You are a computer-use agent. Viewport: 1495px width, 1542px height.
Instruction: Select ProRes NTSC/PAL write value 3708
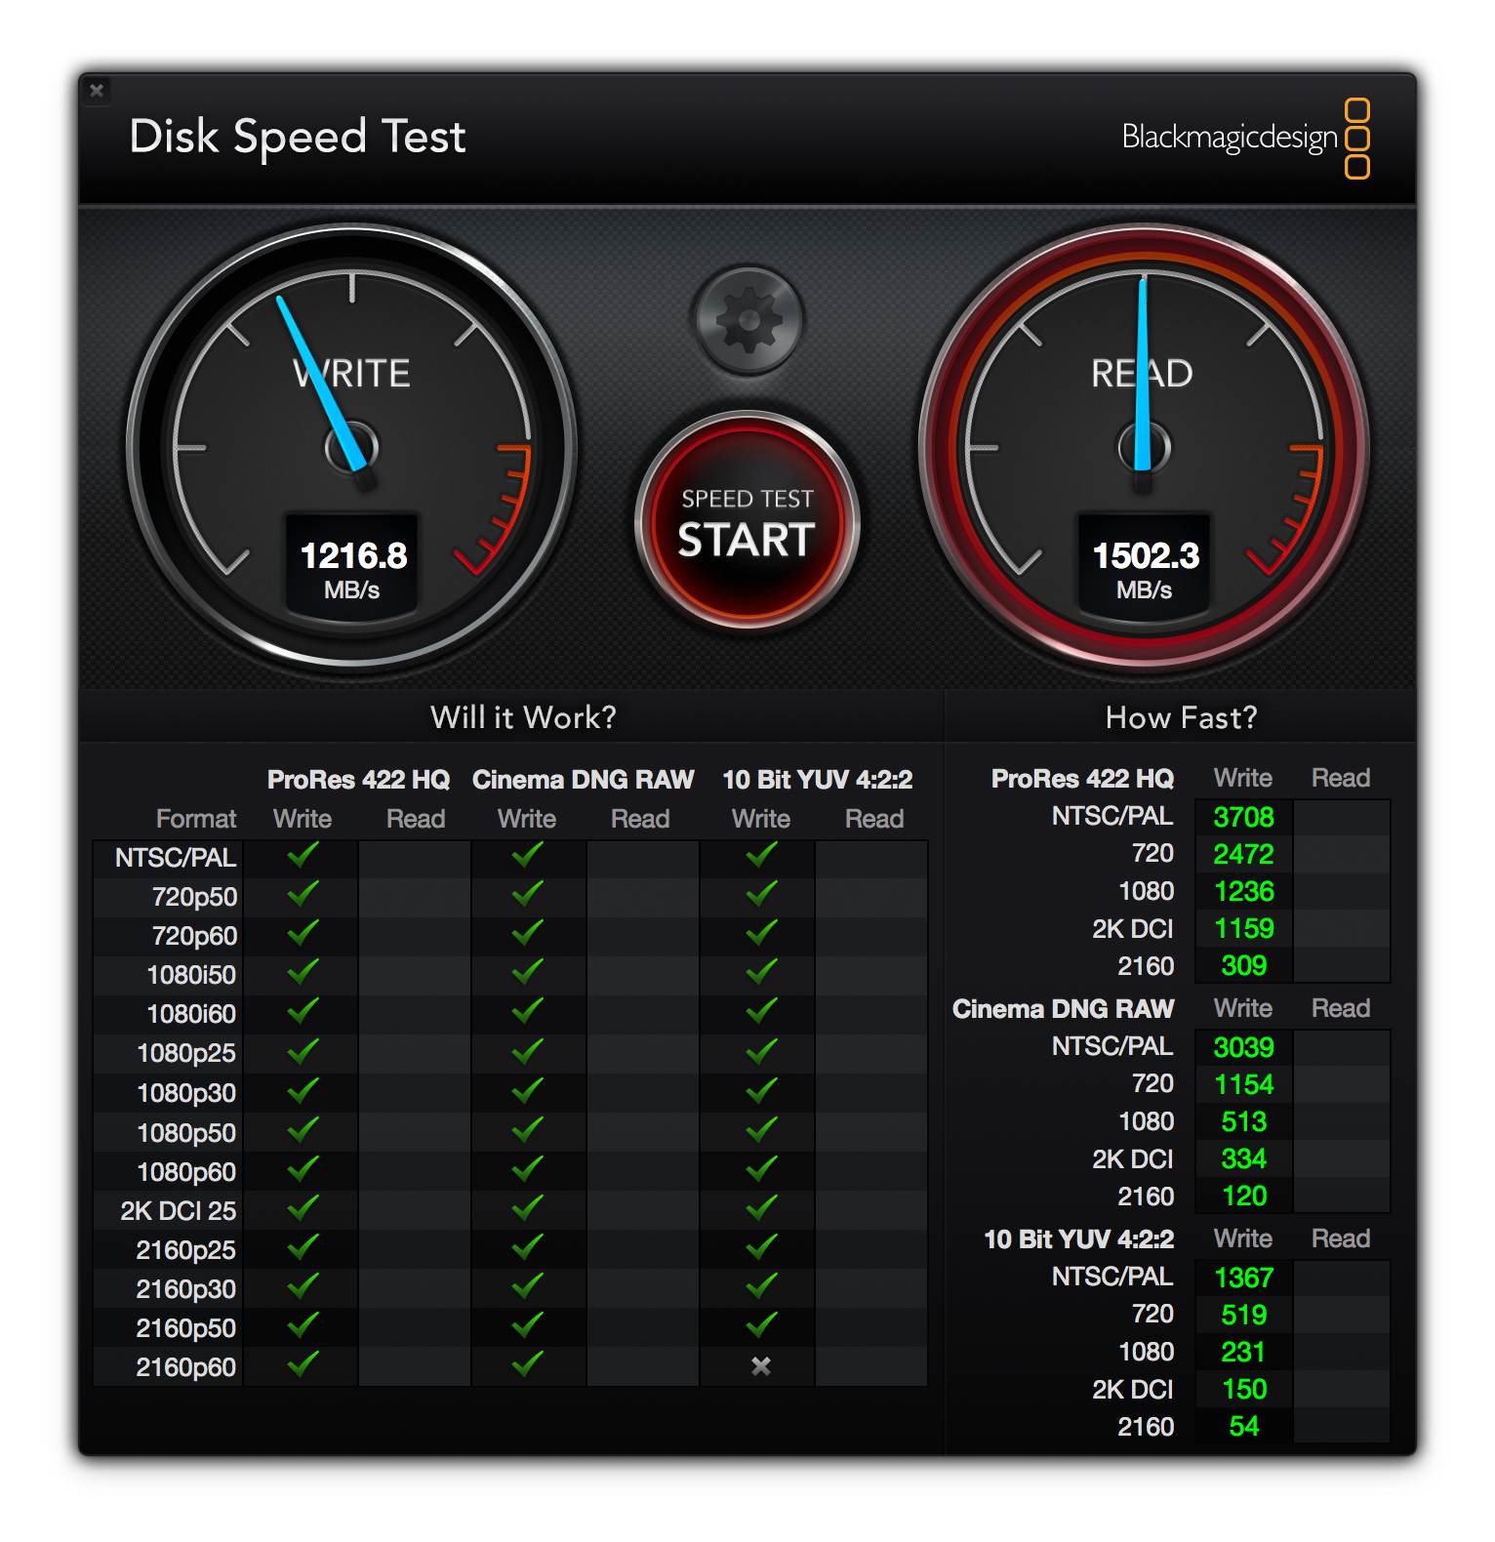pyautogui.click(x=1244, y=817)
